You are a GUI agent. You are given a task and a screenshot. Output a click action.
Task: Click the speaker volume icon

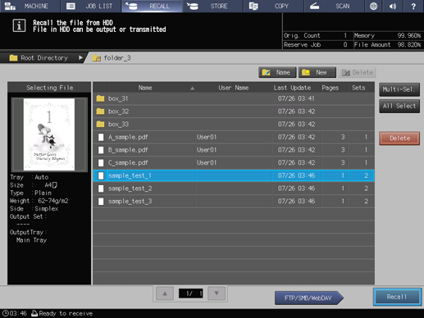pyautogui.click(x=393, y=6)
